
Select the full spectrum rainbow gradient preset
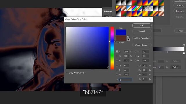[x=134, y=8]
